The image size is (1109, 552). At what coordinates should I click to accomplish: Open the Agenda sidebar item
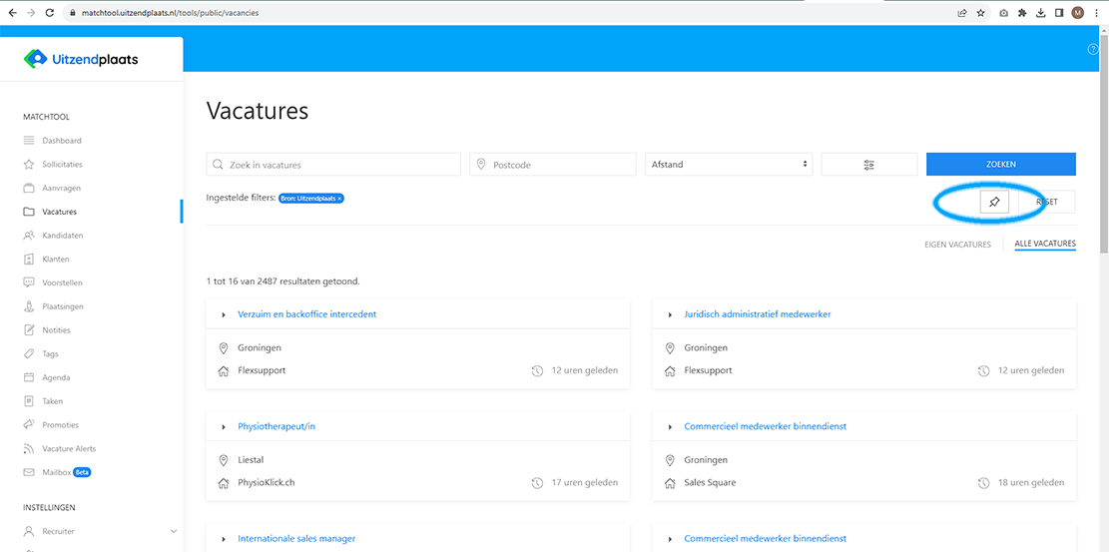pyautogui.click(x=56, y=377)
